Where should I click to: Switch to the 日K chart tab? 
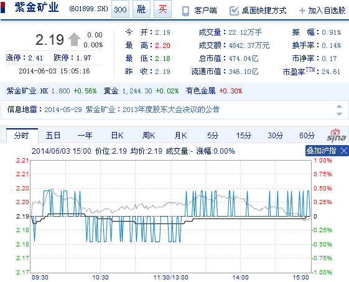117,136
